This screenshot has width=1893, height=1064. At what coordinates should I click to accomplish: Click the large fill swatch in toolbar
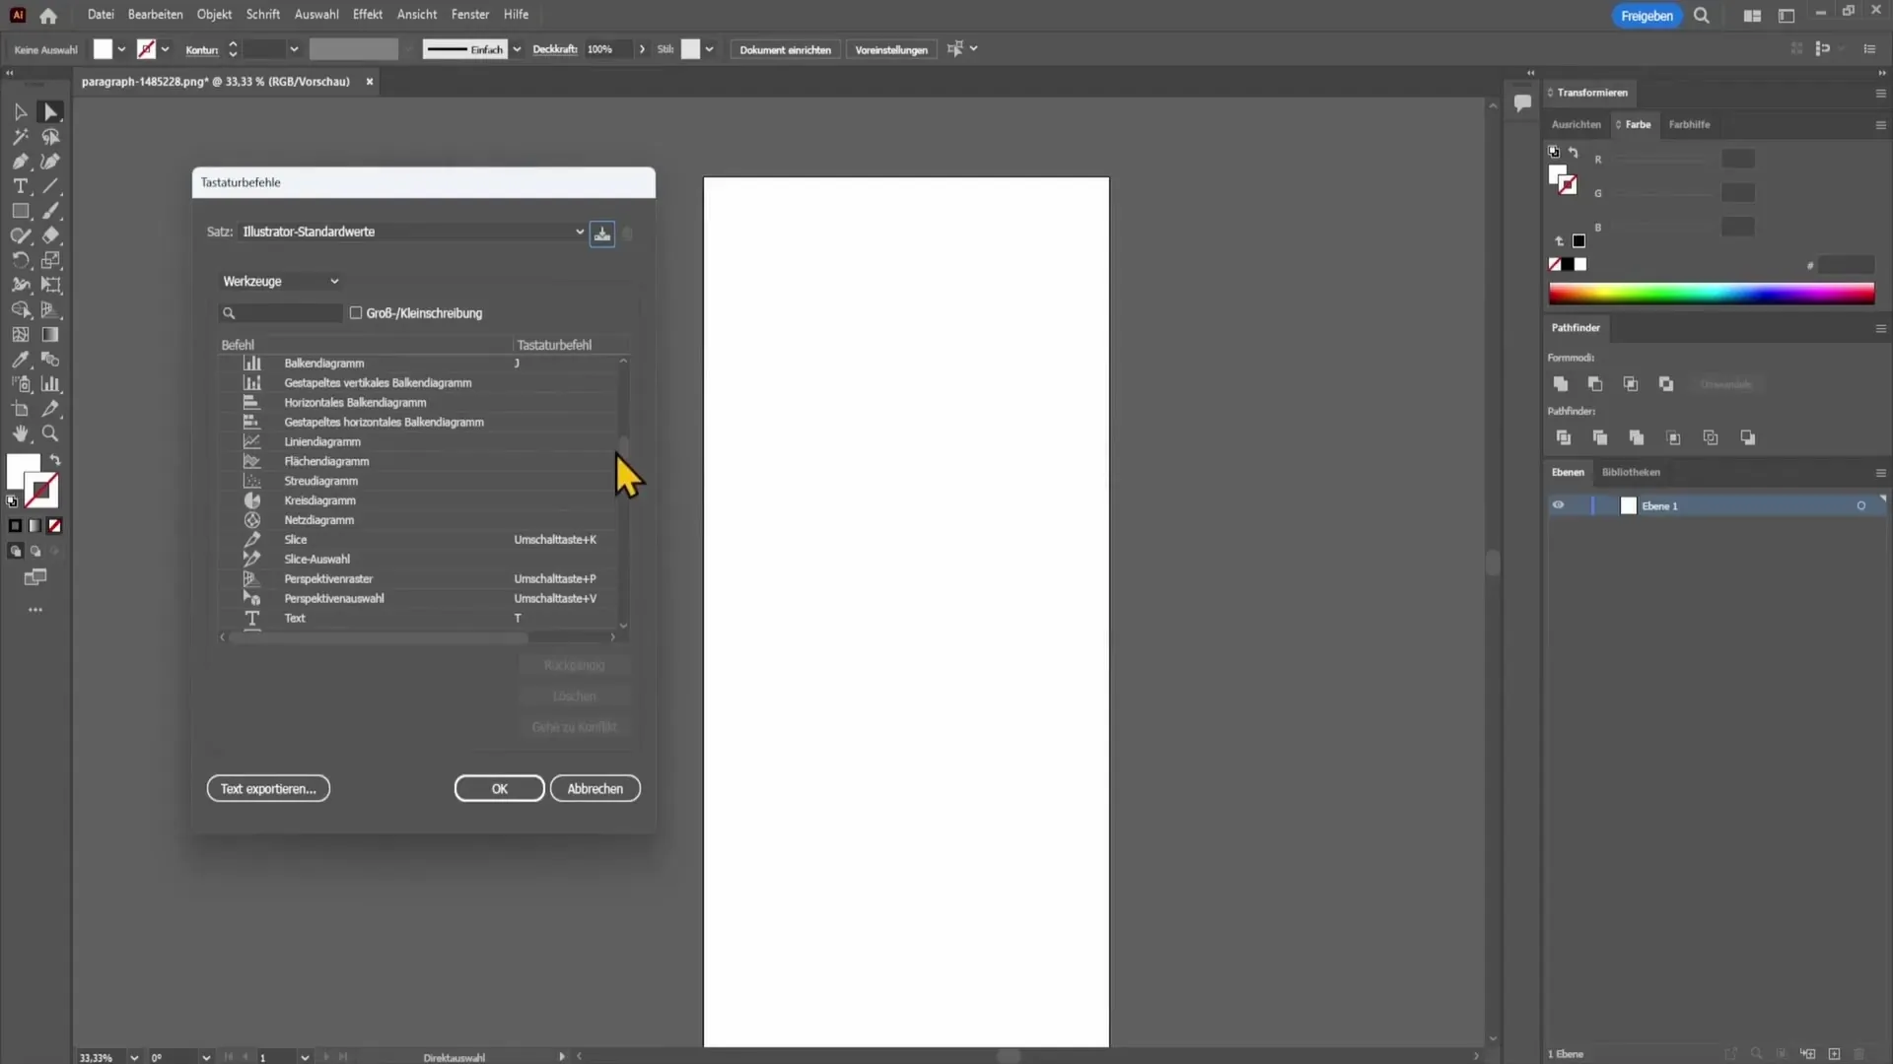[23, 472]
